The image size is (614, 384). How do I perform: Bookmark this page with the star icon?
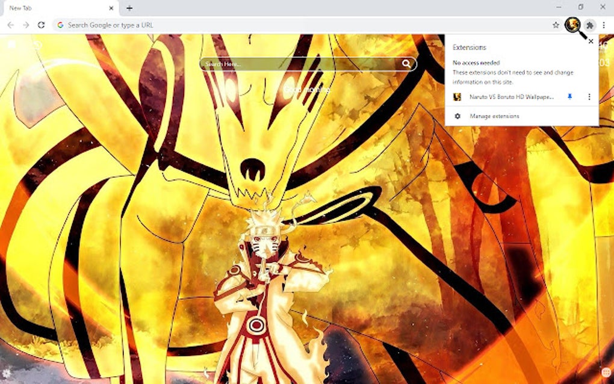(556, 25)
